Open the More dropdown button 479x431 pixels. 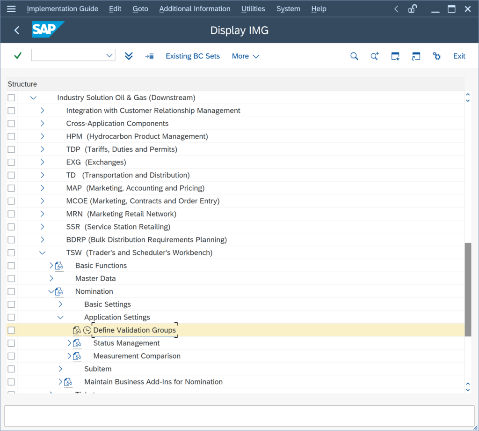(x=246, y=56)
